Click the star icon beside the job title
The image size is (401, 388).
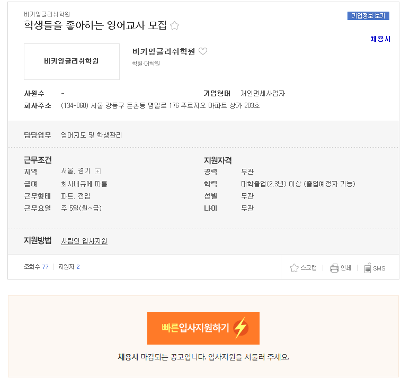pyautogui.click(x=174, y=25)
